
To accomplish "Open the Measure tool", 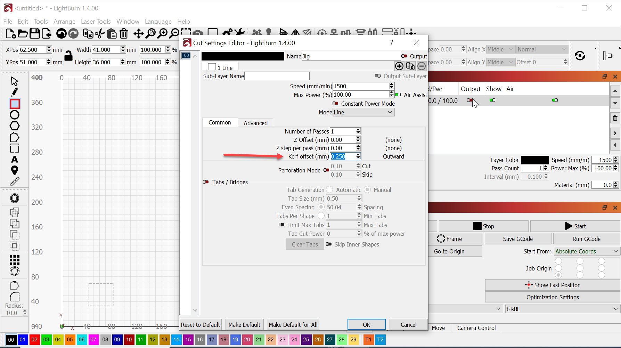I will (15, 181).
